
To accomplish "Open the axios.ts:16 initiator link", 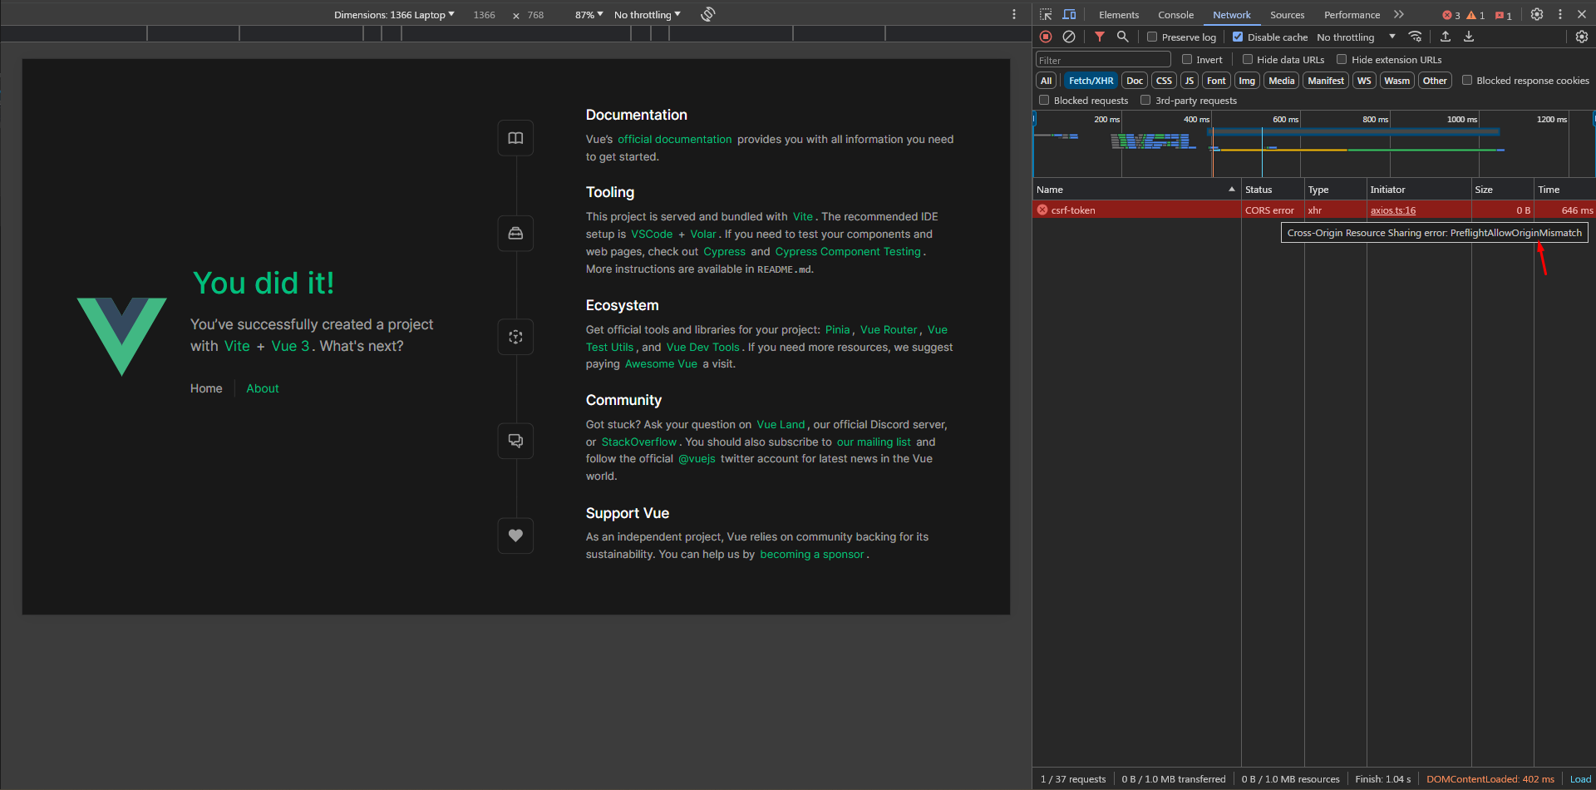I will [x=1392, y=210].
